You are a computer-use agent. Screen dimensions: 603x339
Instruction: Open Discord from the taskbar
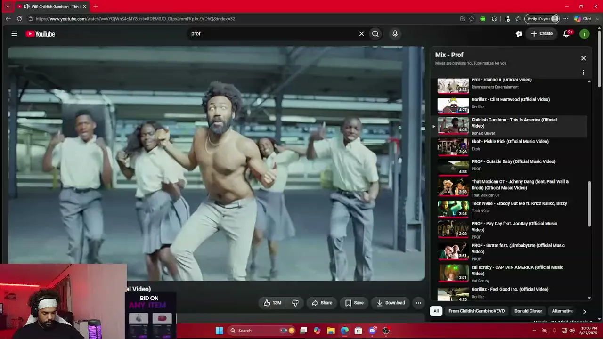pyautogui.click(x=372, y=331)
